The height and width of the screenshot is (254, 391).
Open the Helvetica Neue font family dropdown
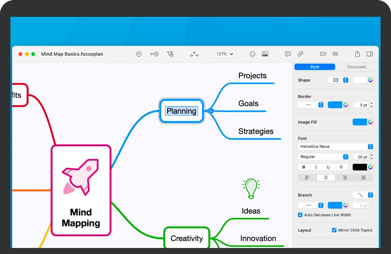(x=336, y=147)
